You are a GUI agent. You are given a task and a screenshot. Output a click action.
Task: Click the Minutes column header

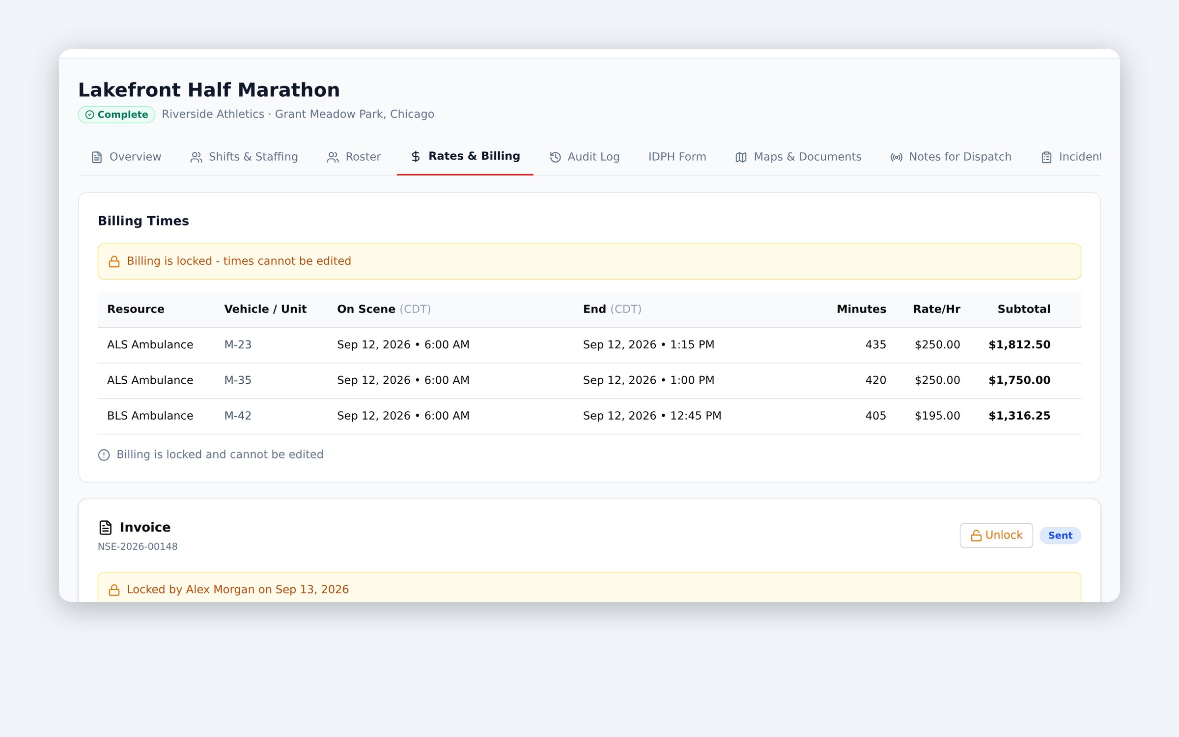point(861,309)
